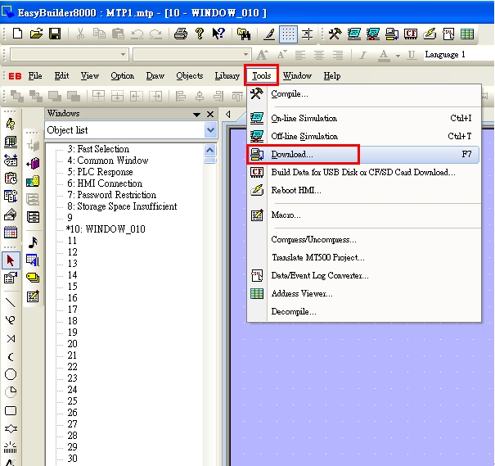Choose Macro... menu entry
This screenshot has height=466, width=495.
tap(364, 215)
